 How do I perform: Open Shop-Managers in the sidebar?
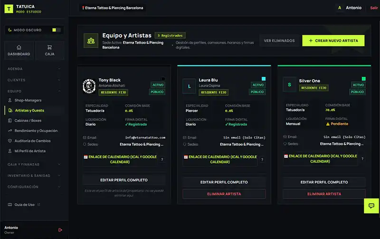tap(34, 100)
